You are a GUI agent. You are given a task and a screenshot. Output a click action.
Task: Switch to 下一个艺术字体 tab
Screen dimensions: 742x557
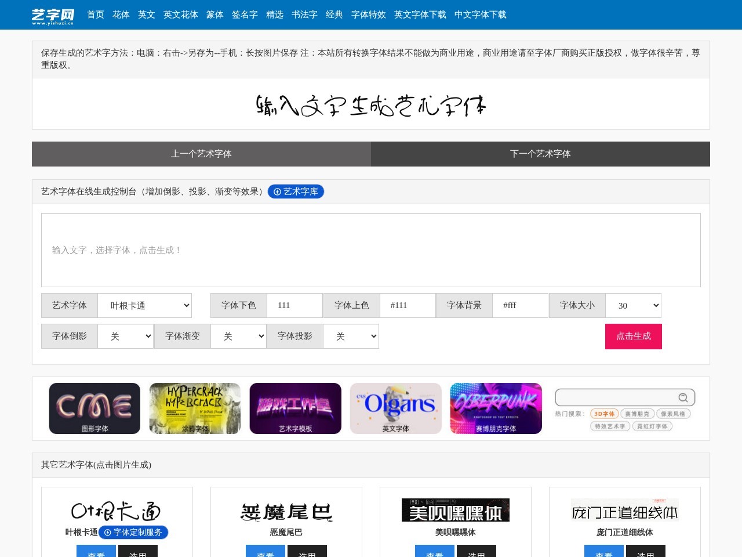coord(540,154)
